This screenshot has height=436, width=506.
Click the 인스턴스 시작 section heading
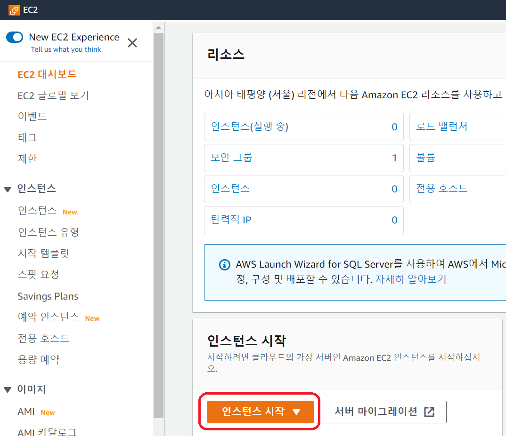pos(246,341)
